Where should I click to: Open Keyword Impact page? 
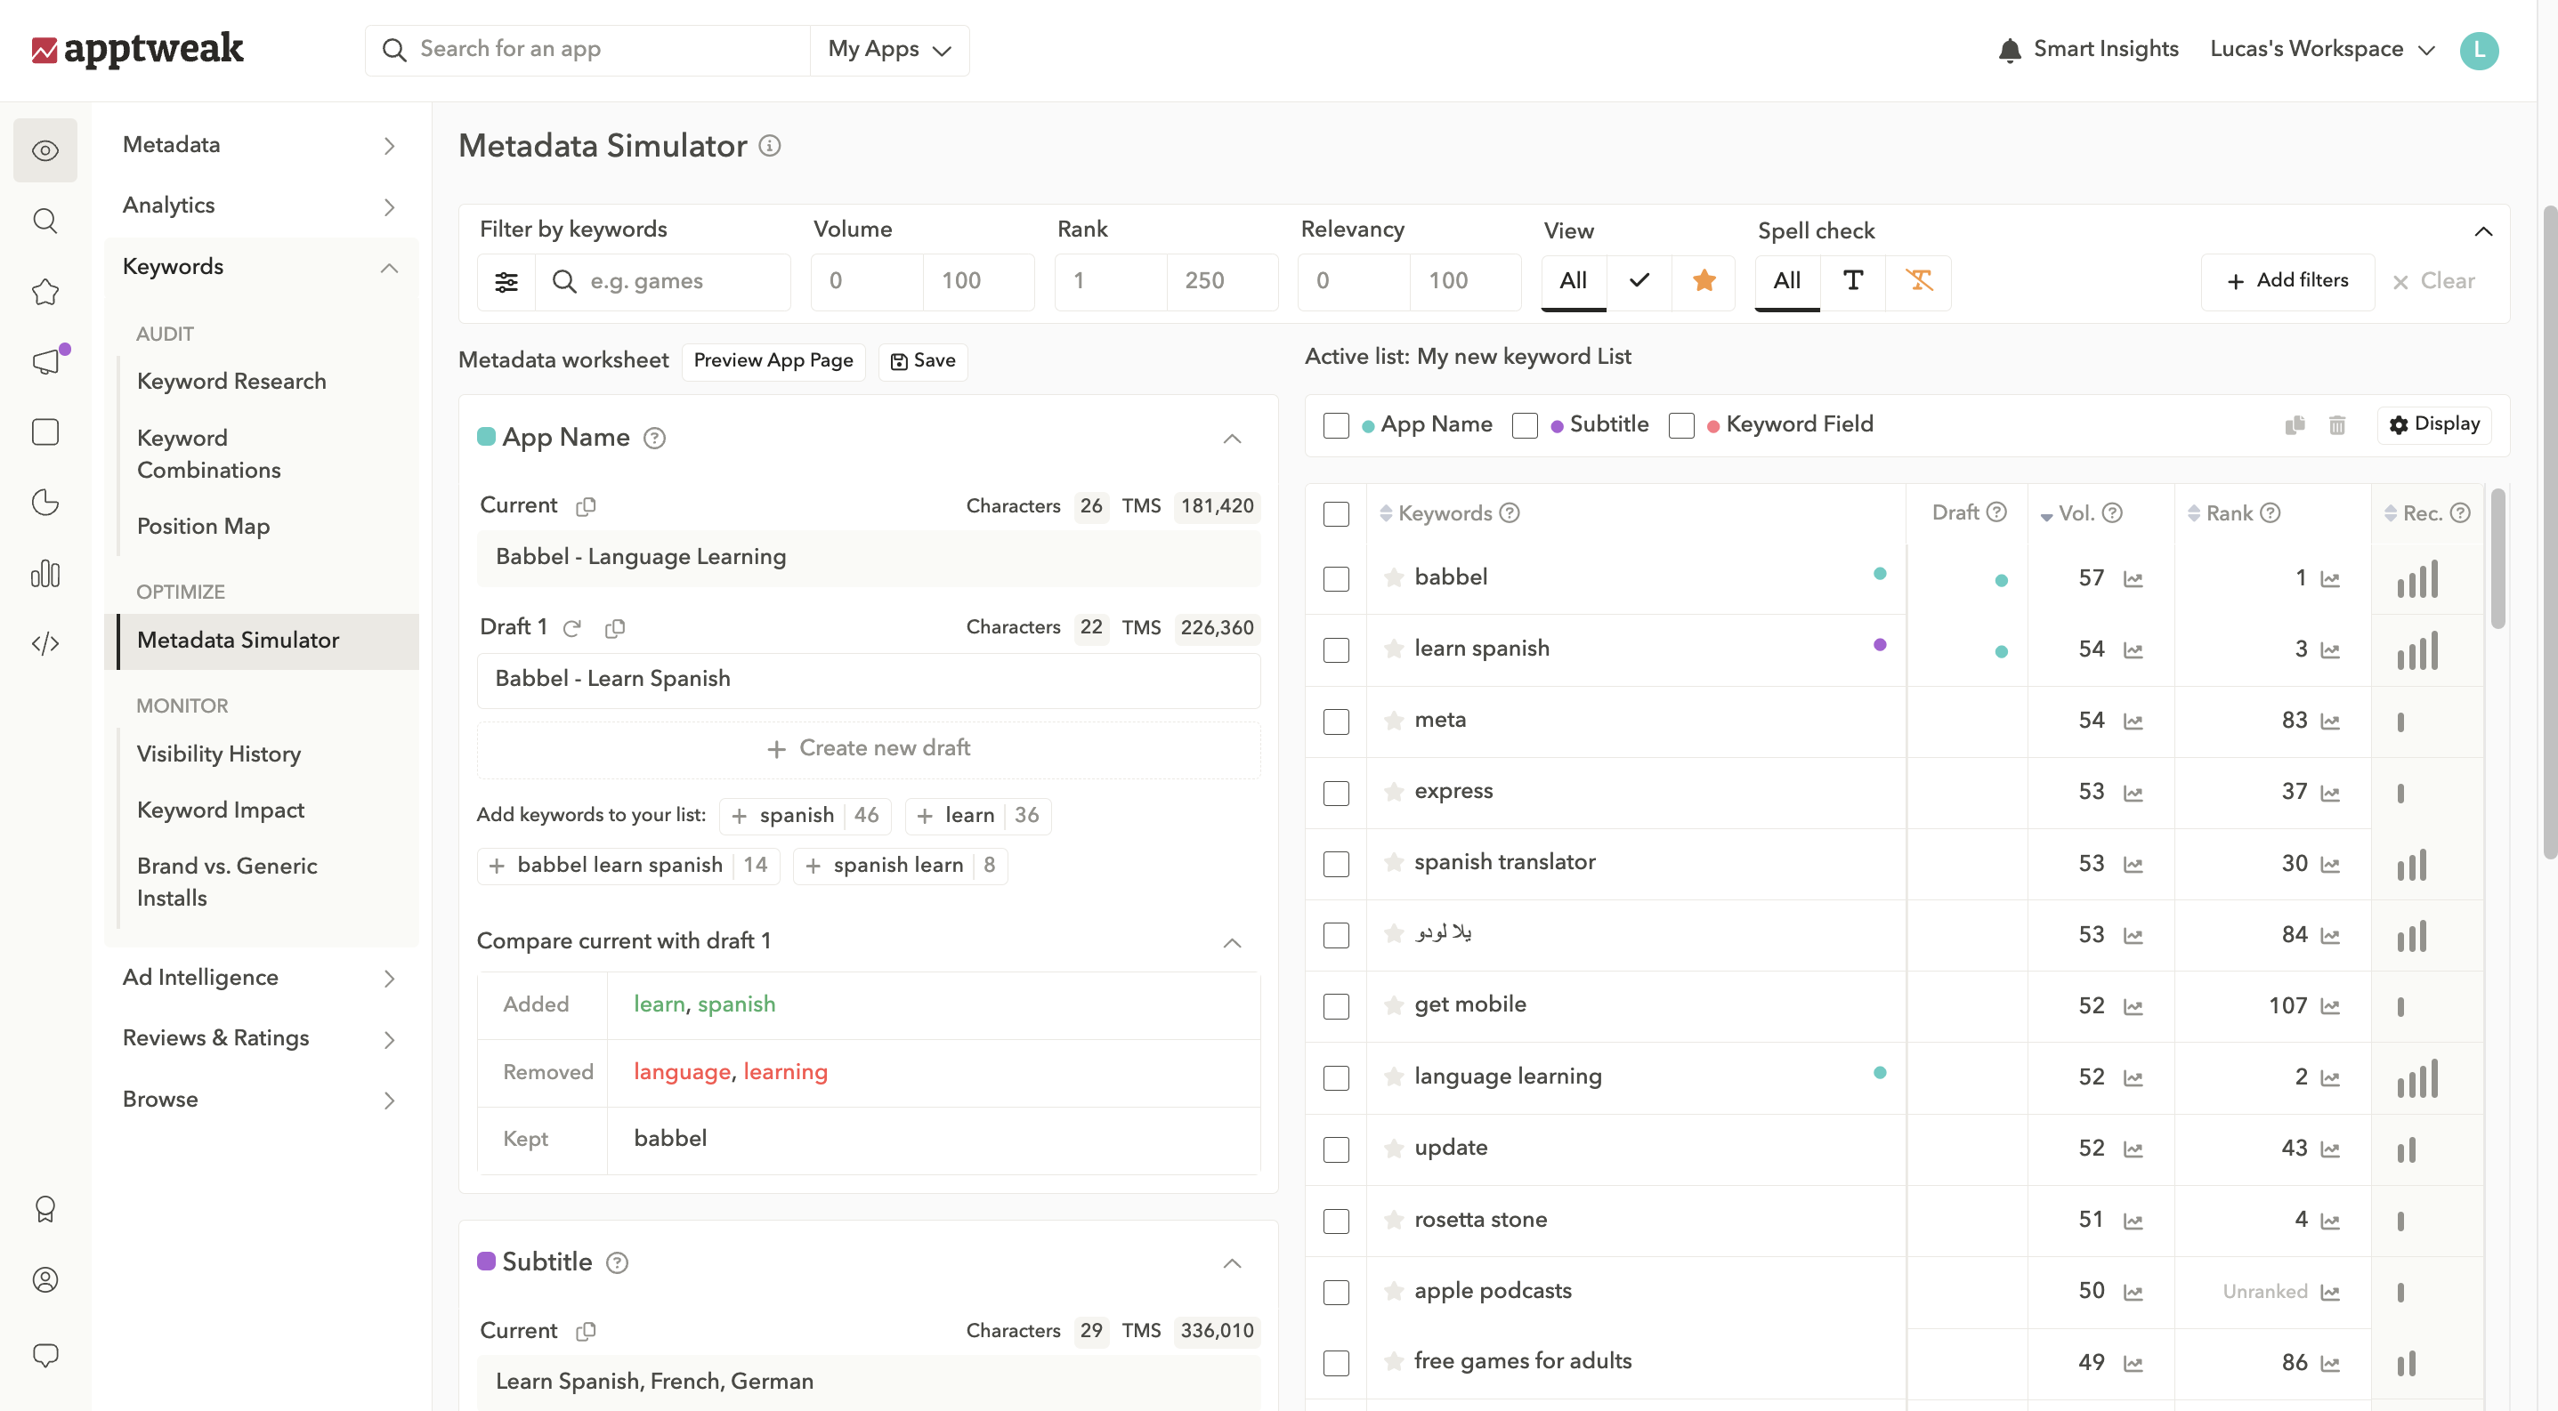click(x=221, y=810)
